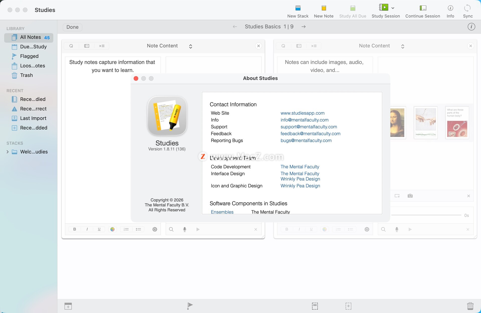481x313 pixels.
Task: Create a New Note from toolbar
Action: pos(323,8)
